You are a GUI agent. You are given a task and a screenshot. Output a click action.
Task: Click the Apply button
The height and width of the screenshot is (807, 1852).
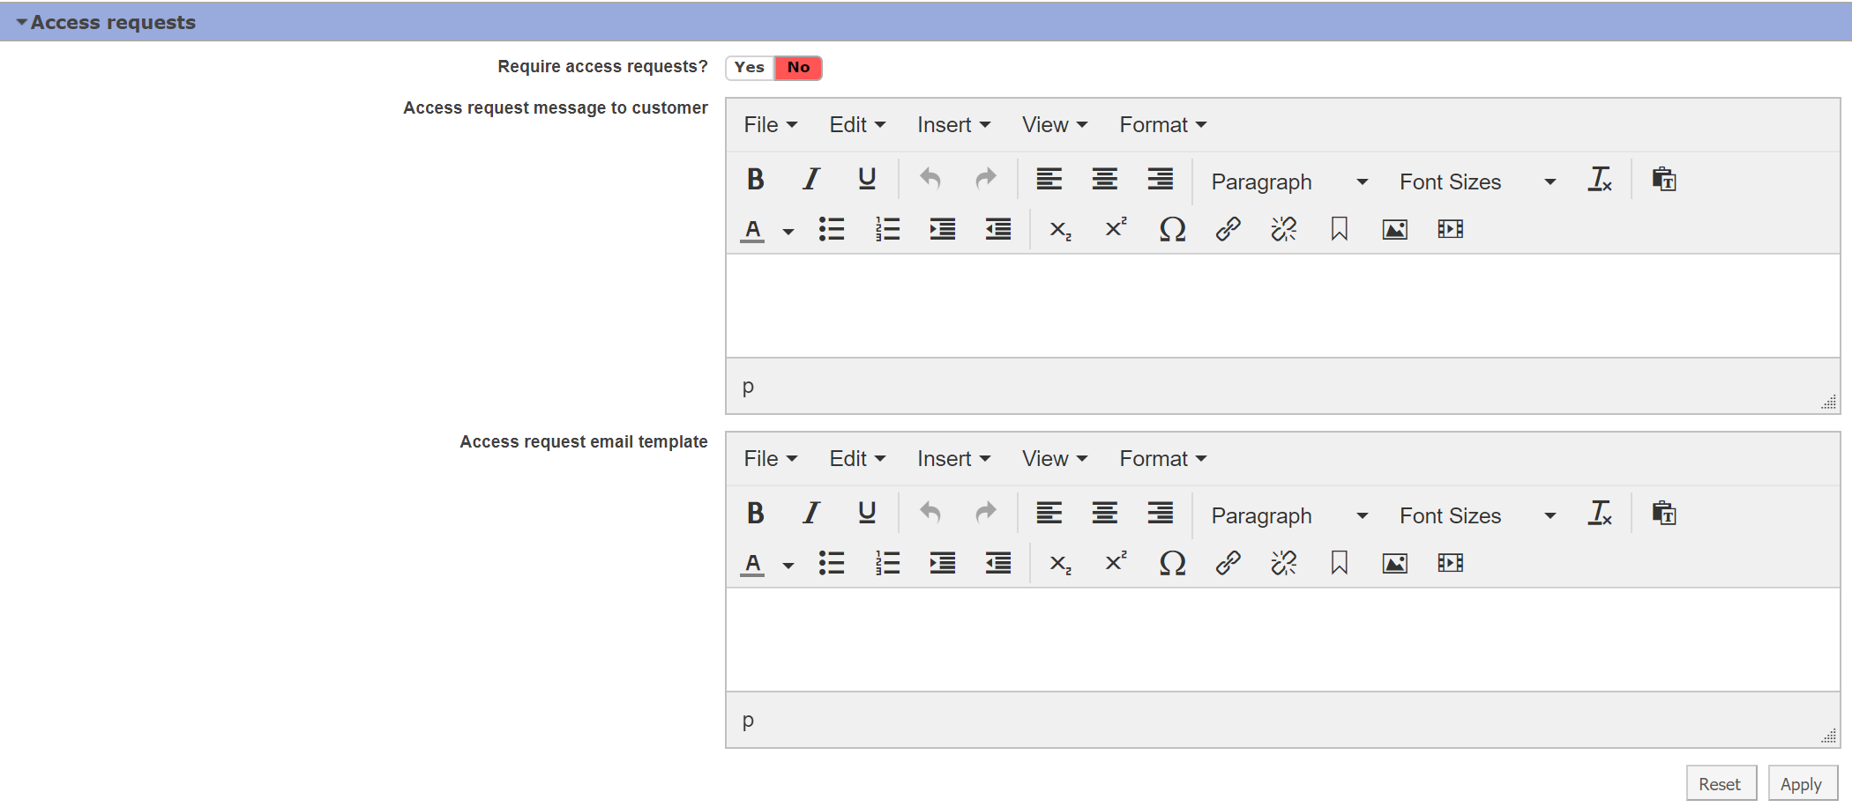(x=1801, y=784)
